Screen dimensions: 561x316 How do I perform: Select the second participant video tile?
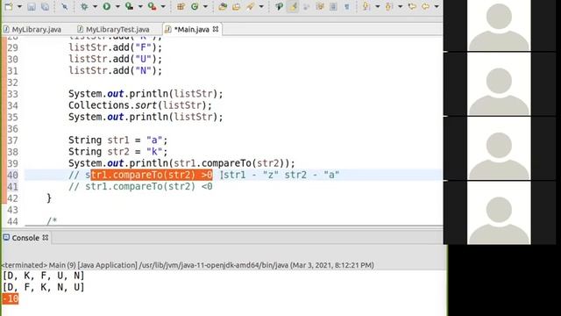(499, 83)
